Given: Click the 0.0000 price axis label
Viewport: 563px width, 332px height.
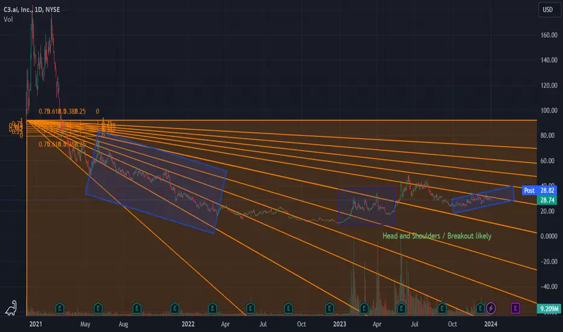Looking at the screenshot, I should point(549,236).
